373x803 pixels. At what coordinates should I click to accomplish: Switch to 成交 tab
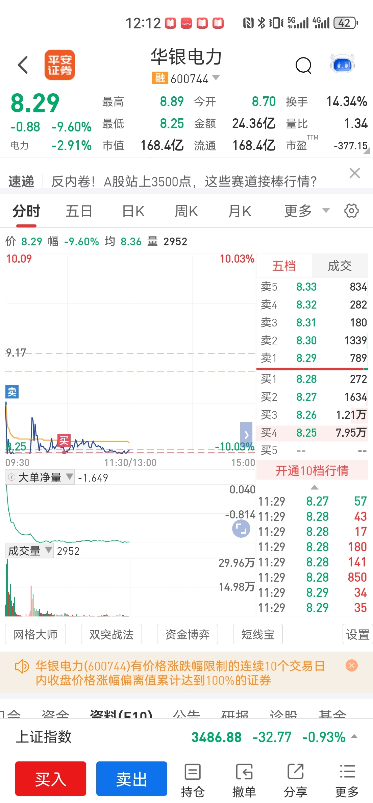click(340, 266)
